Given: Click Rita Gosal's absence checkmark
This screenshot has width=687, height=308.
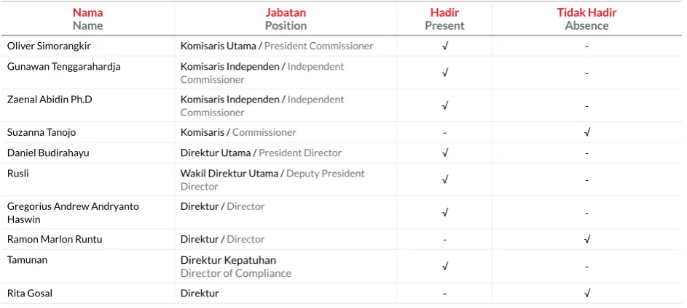Looking at the screenshot, I should coord(587,293).
